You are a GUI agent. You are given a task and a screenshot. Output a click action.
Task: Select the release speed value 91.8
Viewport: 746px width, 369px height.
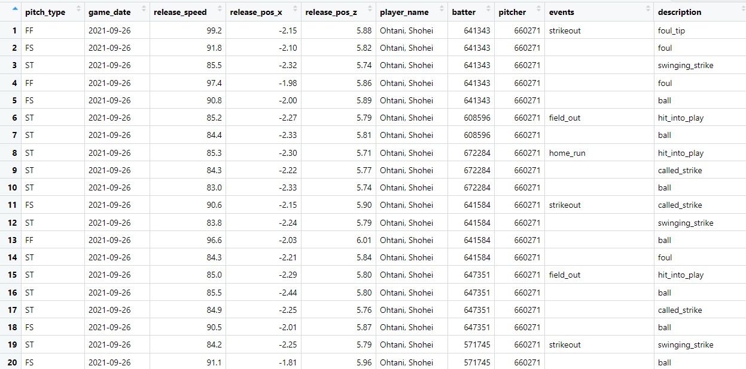(x=213, y=48)
